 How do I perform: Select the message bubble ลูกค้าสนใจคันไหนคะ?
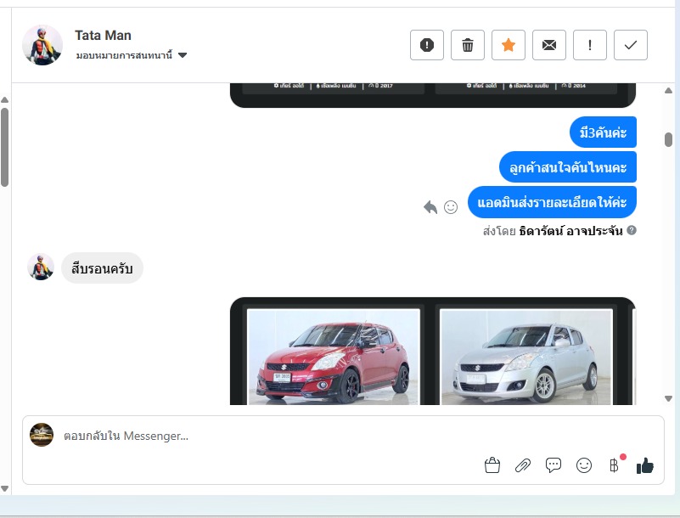pos(568,167)
